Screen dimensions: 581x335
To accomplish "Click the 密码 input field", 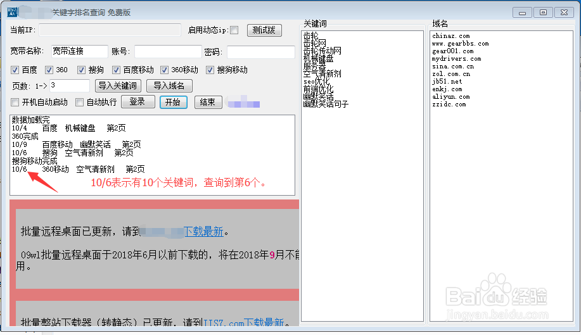I will pos(261,52).
